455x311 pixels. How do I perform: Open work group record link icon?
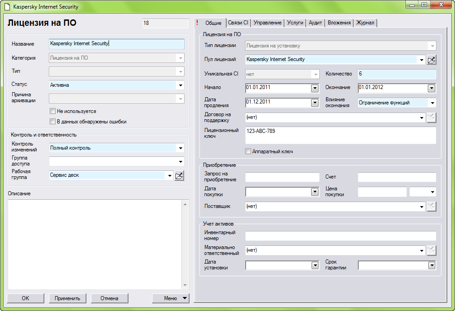pyautogui.click(x=179, y=175)
